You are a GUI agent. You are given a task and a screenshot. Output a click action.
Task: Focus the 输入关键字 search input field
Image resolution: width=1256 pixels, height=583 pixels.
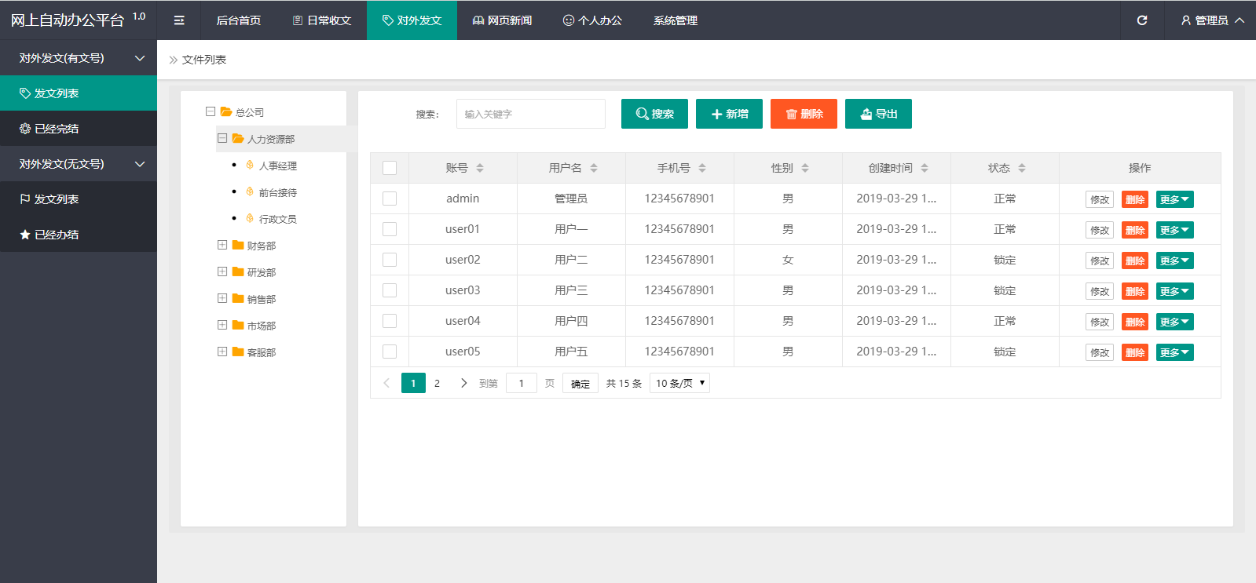[530, 114]
